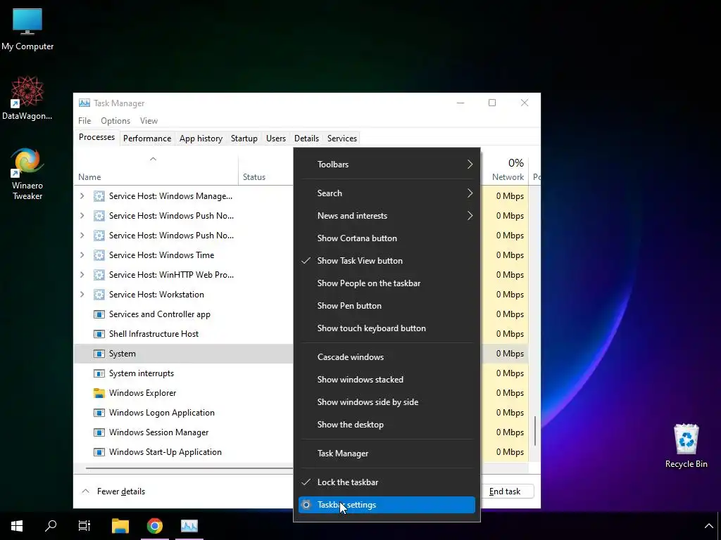721x540 pixels.
Task: Select the DataWagon desktop shortcut
Action: click(27, 98)
